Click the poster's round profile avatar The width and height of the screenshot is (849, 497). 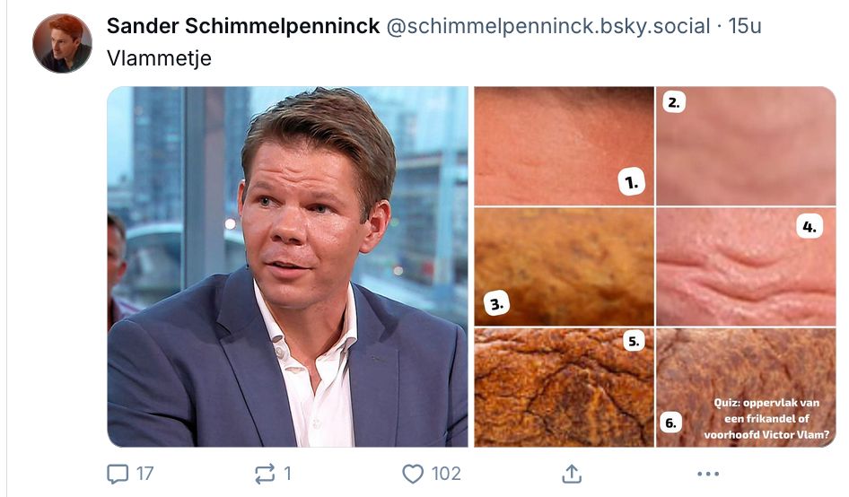coord(62,44)
